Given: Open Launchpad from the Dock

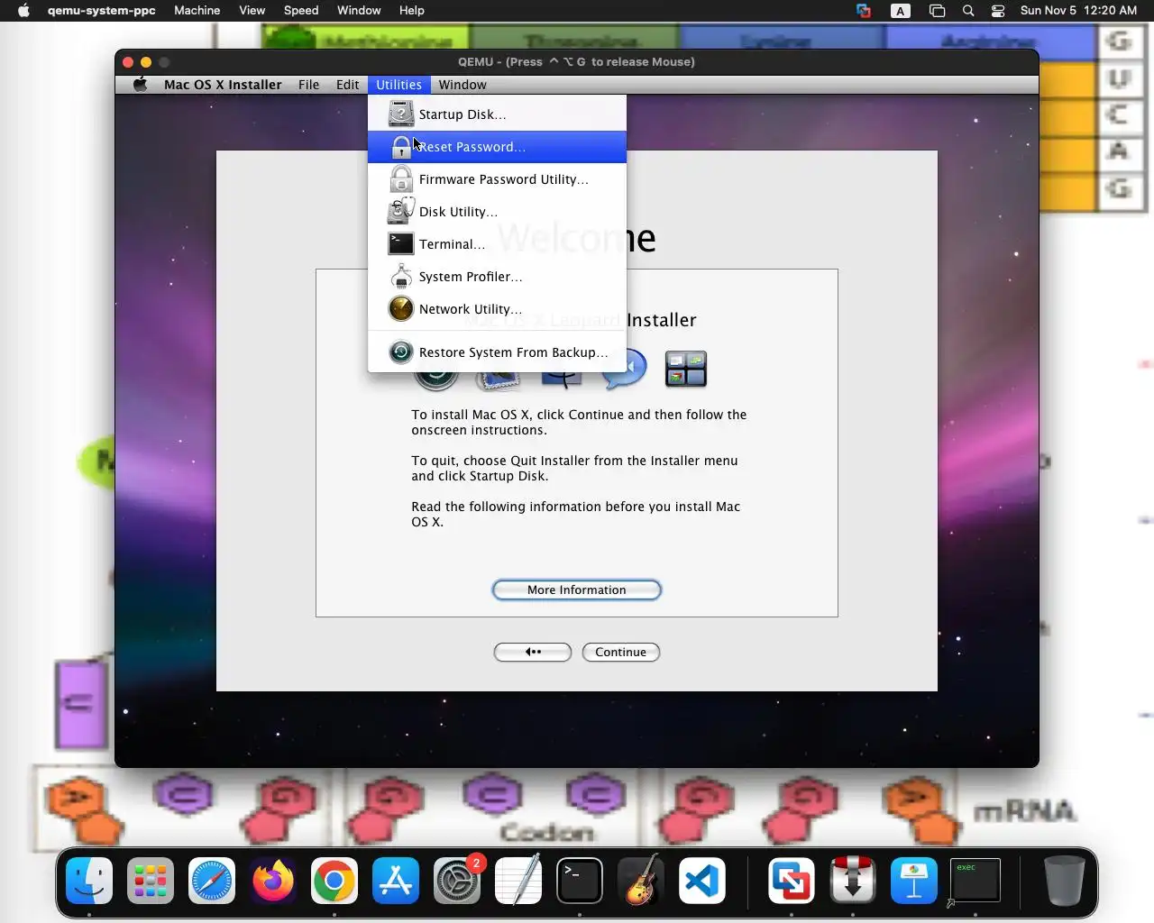Looking at the screenshot, I should [151, 880].
